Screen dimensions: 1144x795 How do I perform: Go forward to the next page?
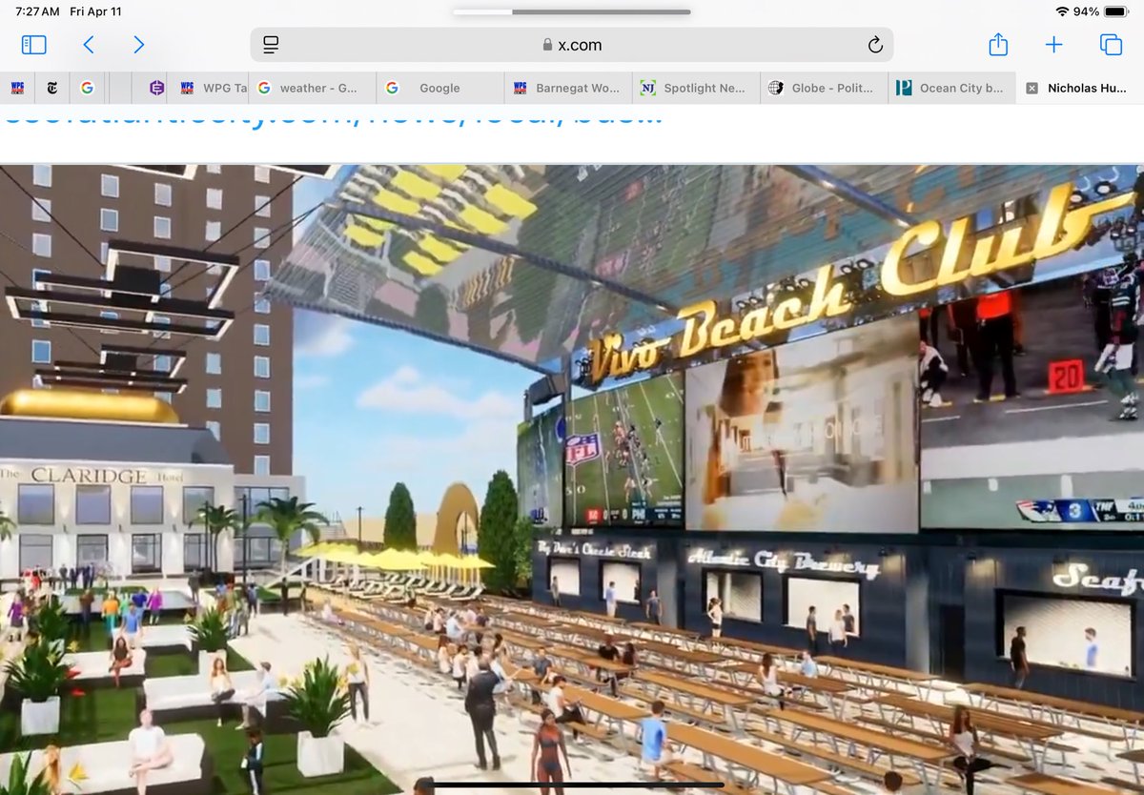[139, 45]
